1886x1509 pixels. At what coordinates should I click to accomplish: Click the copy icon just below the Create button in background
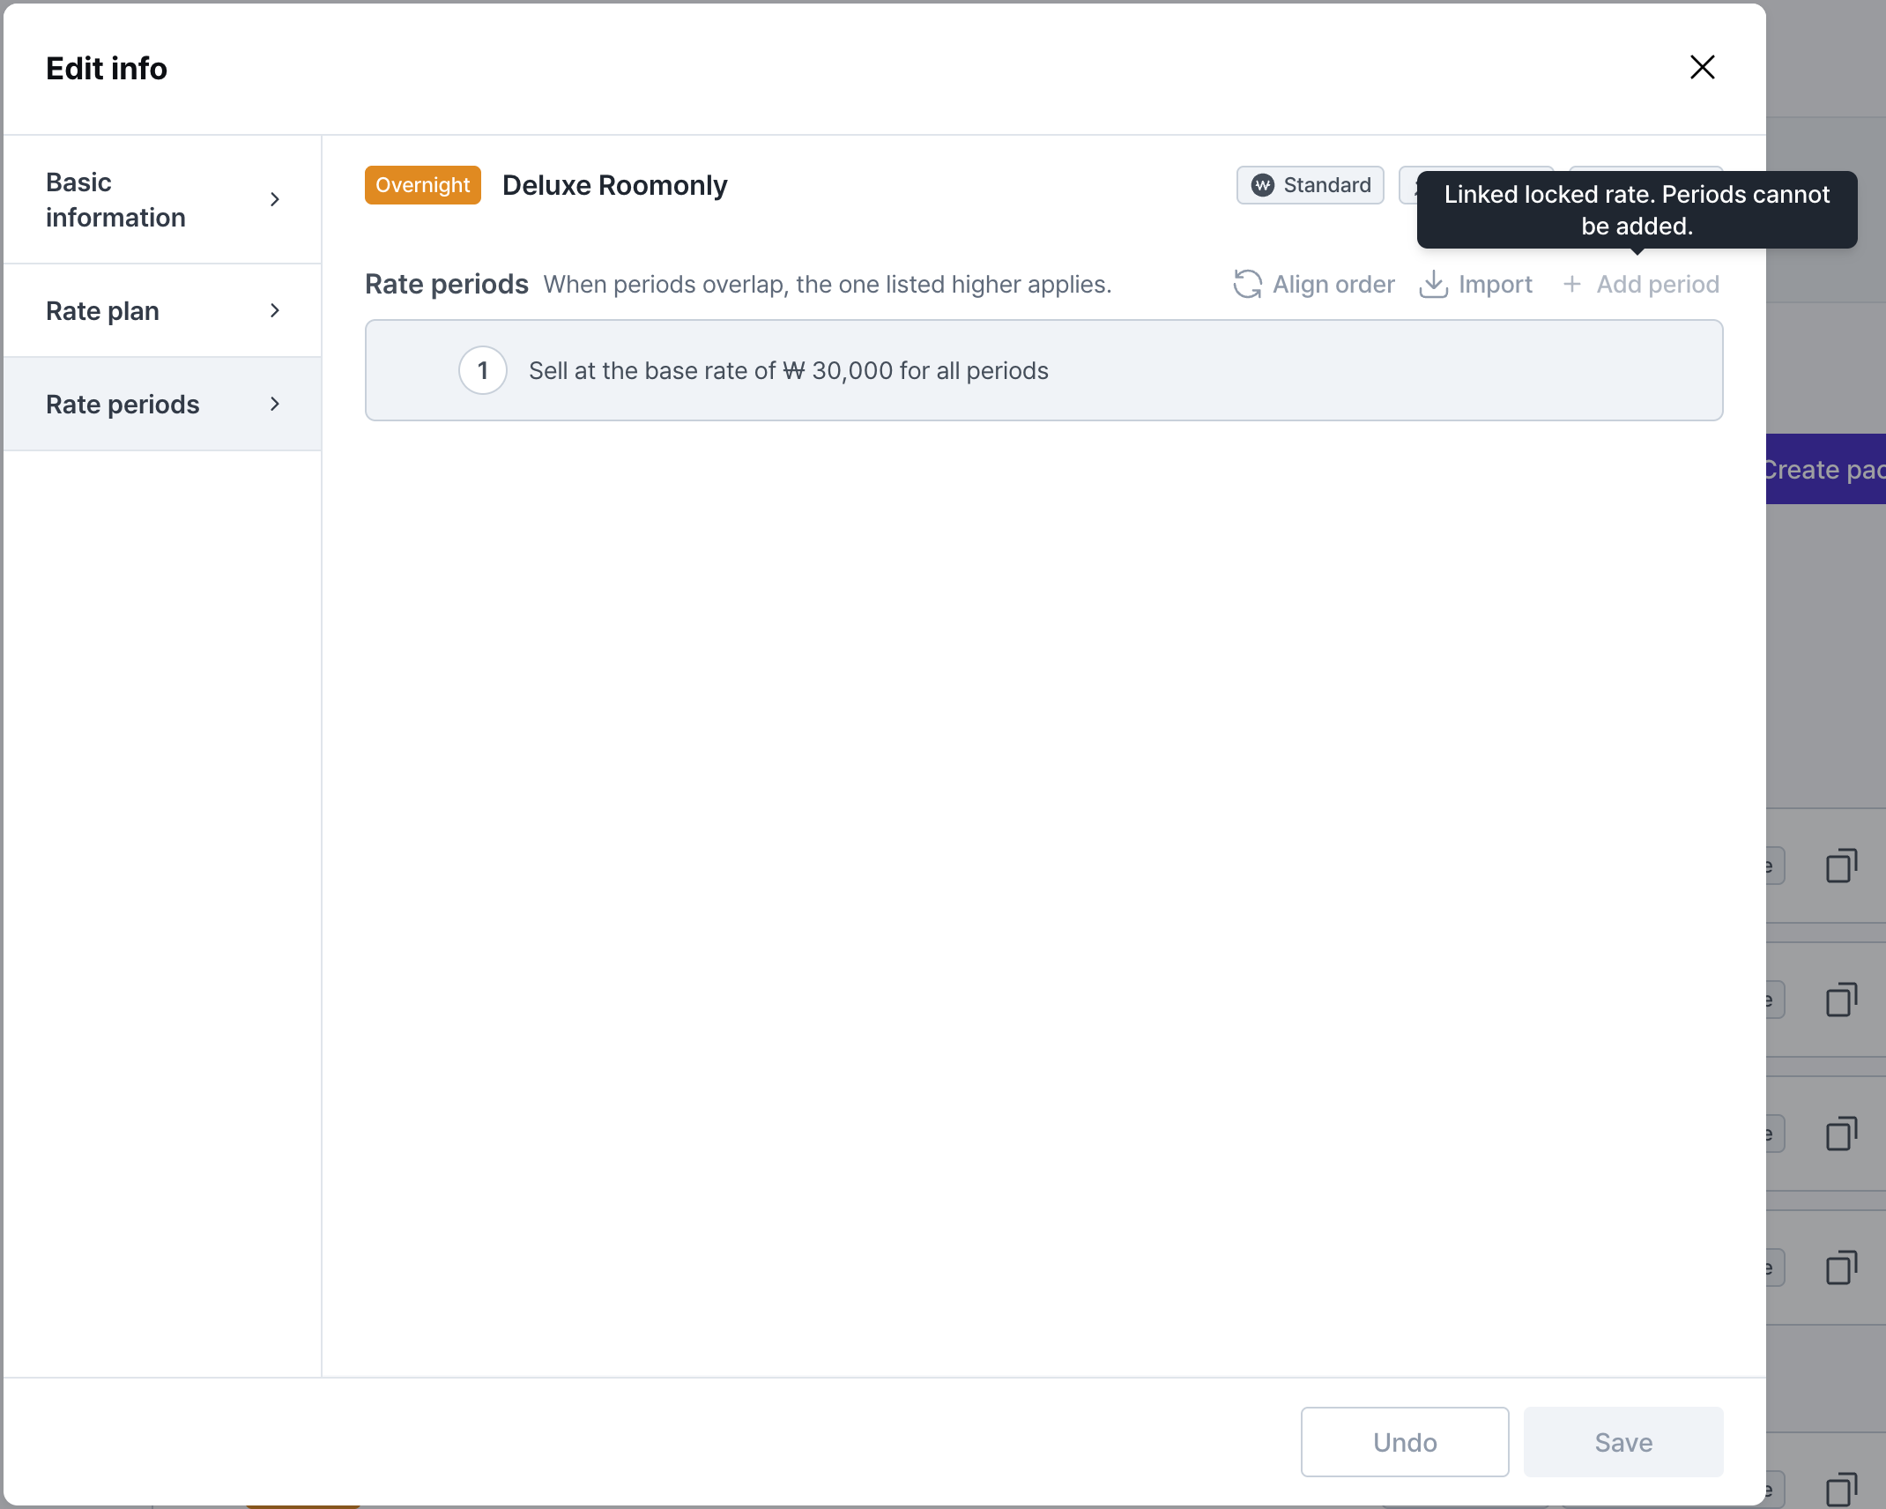1841,866
